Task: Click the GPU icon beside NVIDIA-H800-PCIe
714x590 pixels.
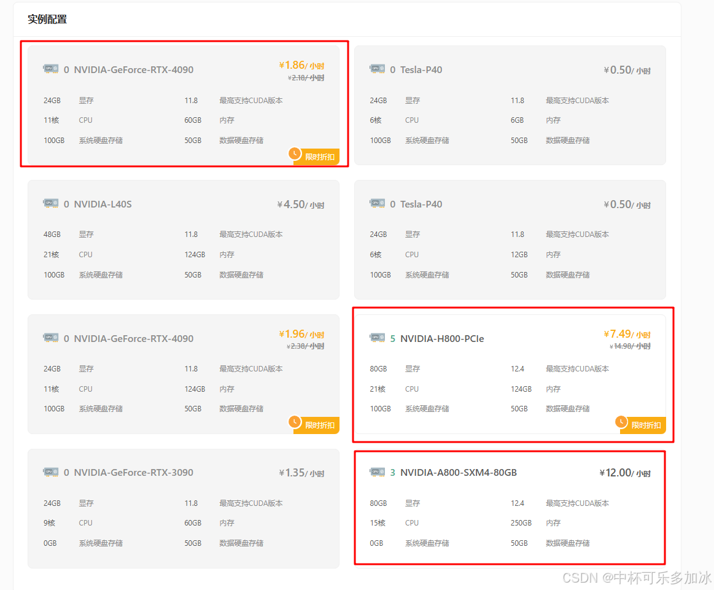Action: 378,338
